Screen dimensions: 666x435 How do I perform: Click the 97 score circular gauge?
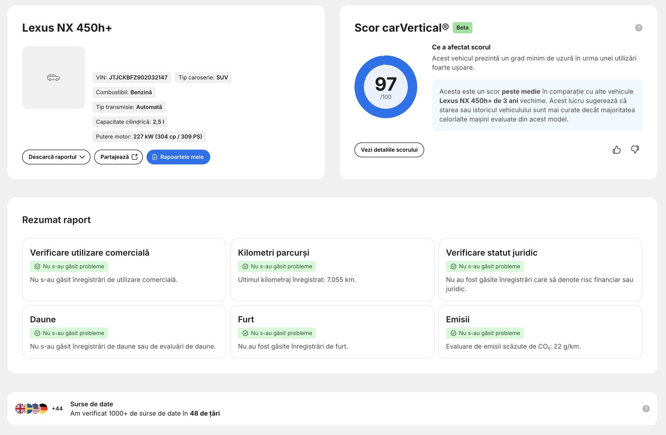coord(386,87)
